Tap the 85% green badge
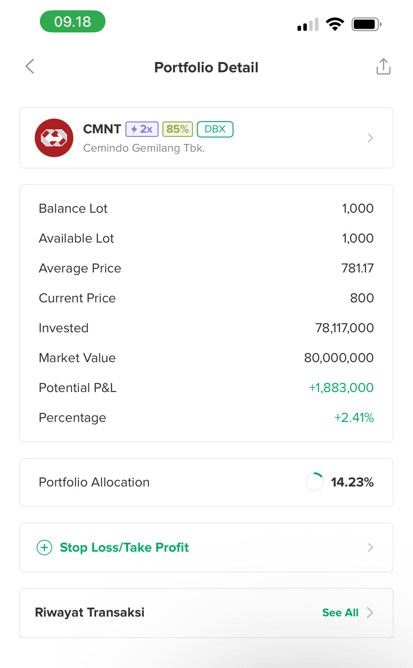The height and width of the screenshot is (668, 413). point(178,129)
